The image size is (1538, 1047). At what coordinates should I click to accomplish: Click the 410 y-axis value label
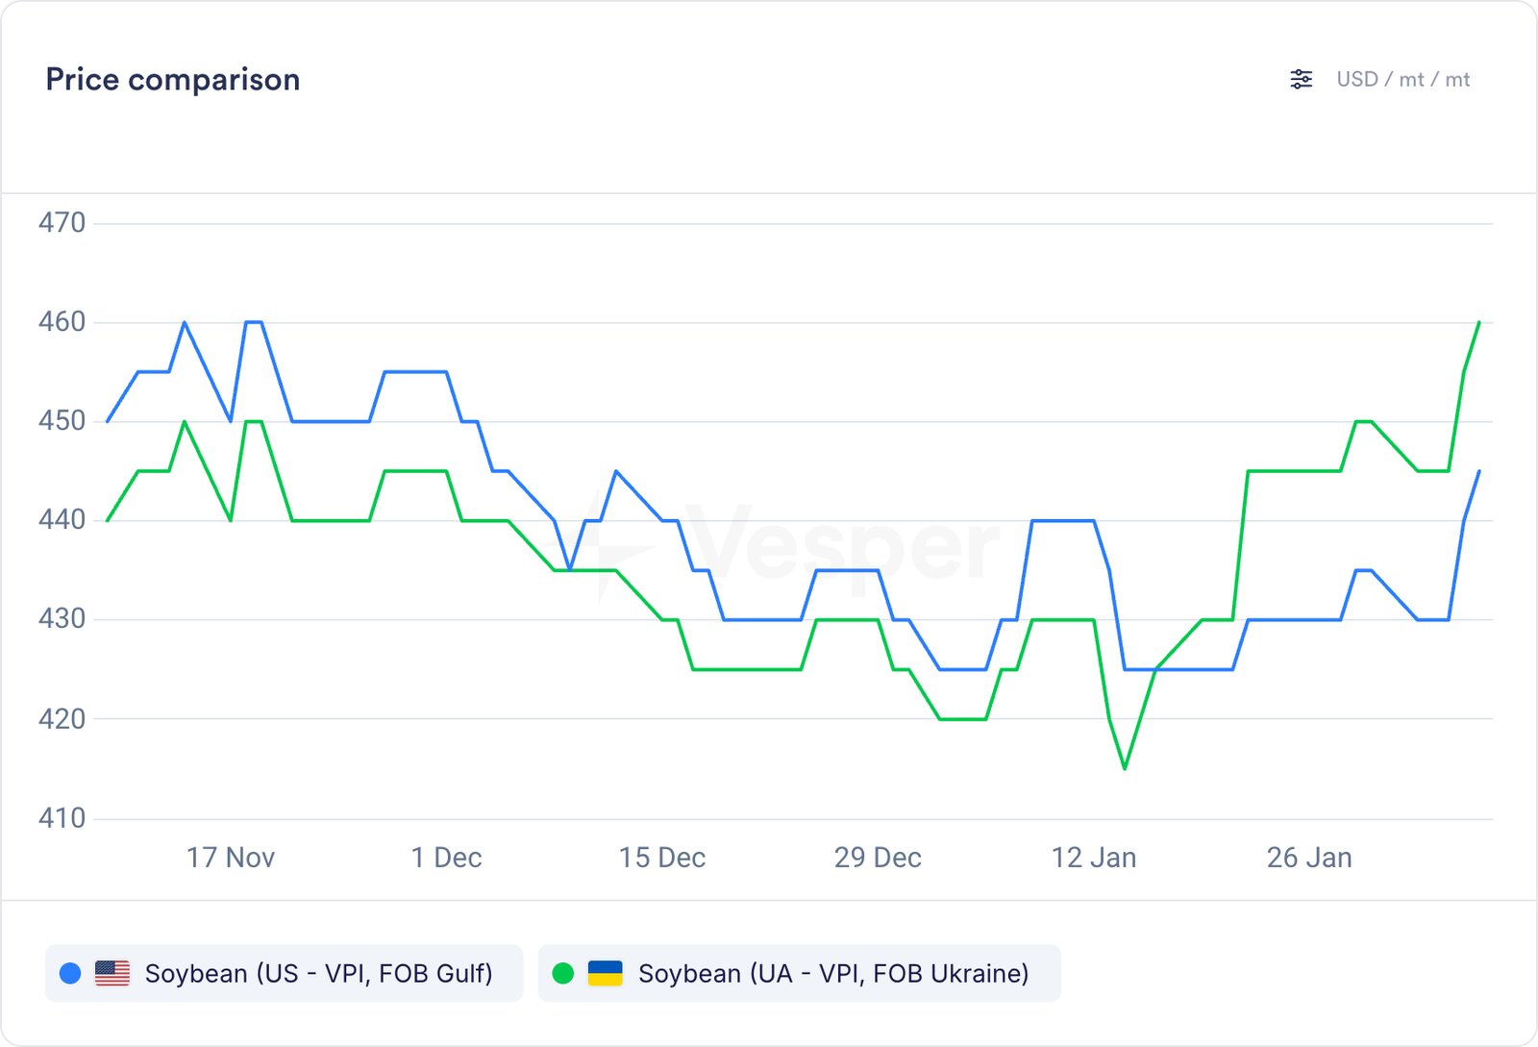(x=62, y=818)
